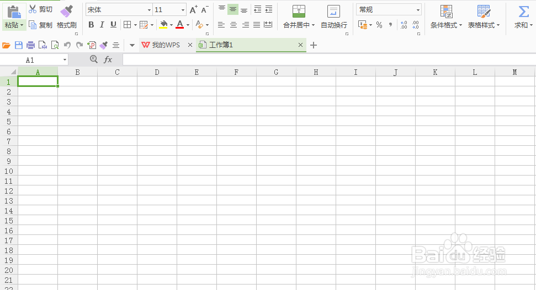Expand the Name Box A1 dropdown
536x290 pixels.
pyautogui.click(x=65, y=60)
